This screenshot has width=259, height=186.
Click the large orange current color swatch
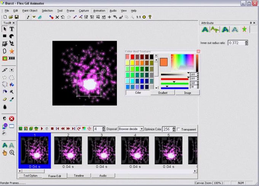164,62
